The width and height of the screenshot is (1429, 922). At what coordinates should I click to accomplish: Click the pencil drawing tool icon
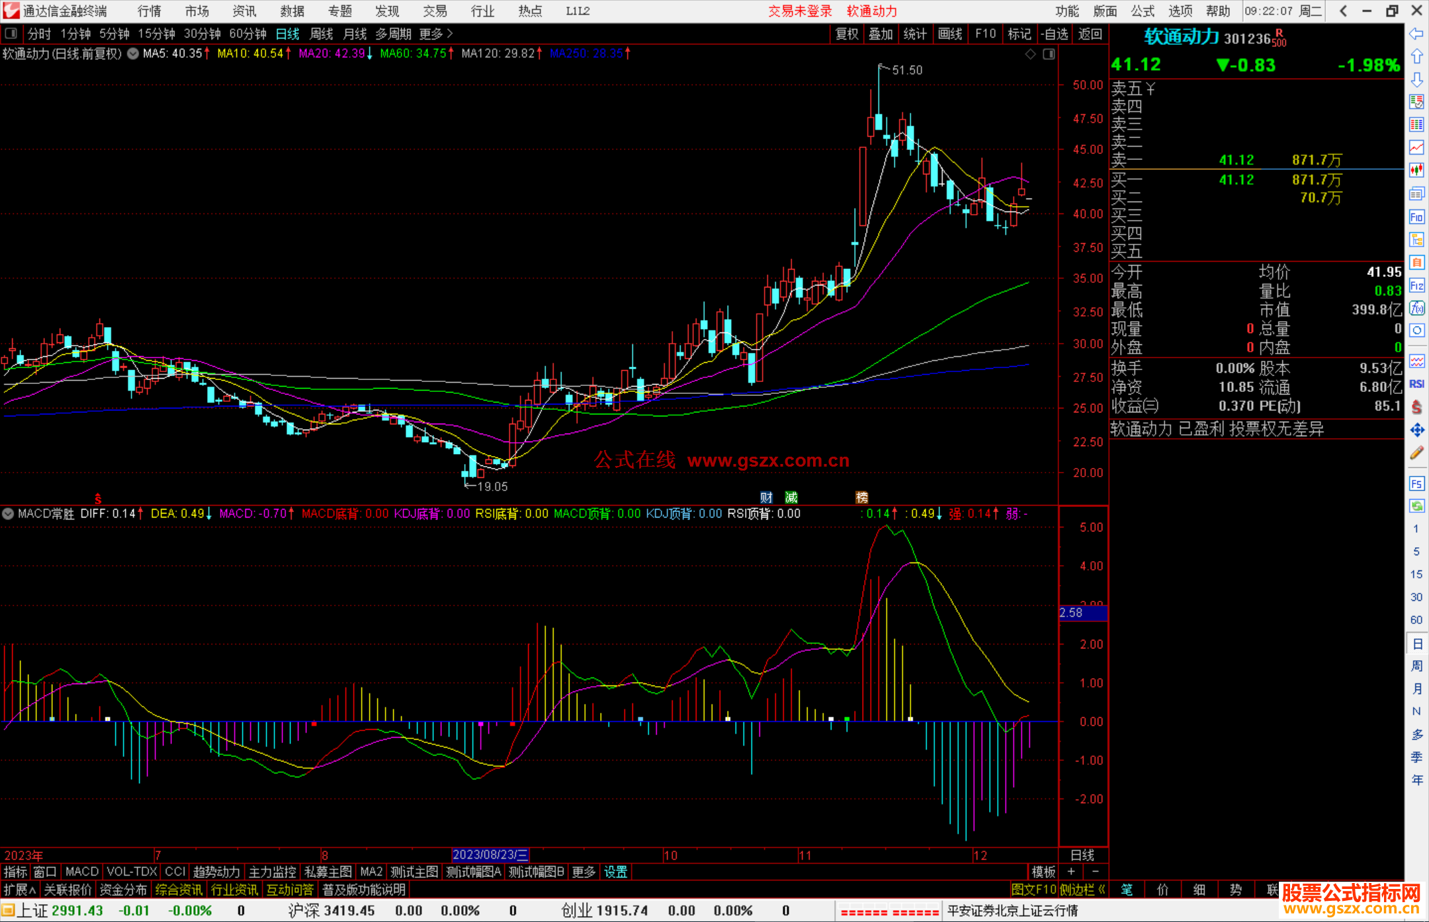(1416, 453)
